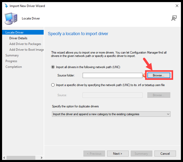Click the sidebar scrollbar right arrow
The height and width of the screenshot is (162, 183).
click(42, 158)
